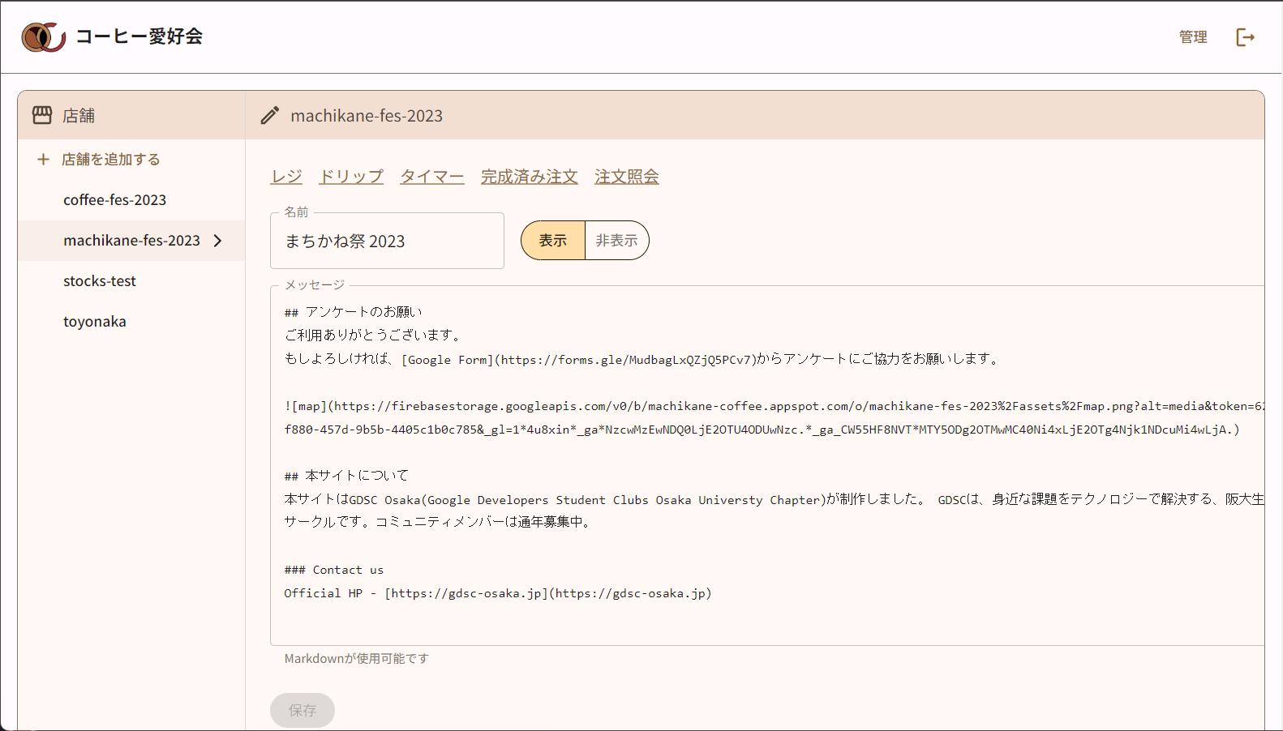1283x731 pixels.
Task: Click the store icon beside 店舗
Action: (42, 115)
